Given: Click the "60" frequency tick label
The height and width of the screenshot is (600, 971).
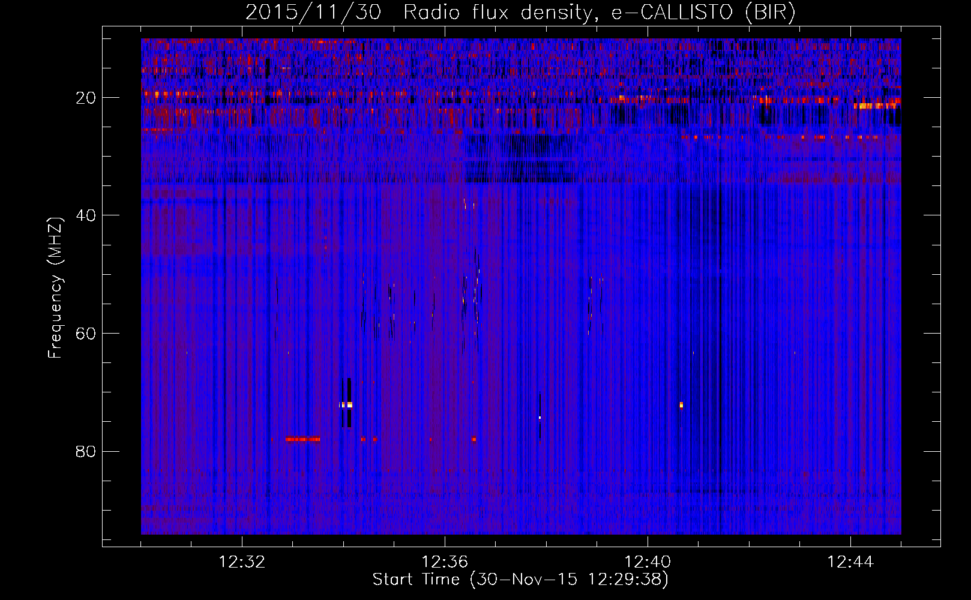Looking at the screenshot, I should click(x=86, y=333).
